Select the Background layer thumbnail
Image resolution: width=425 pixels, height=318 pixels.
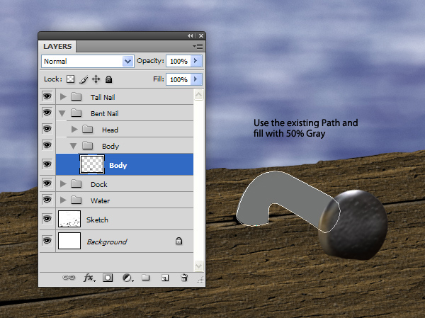(x=69, y=241)
